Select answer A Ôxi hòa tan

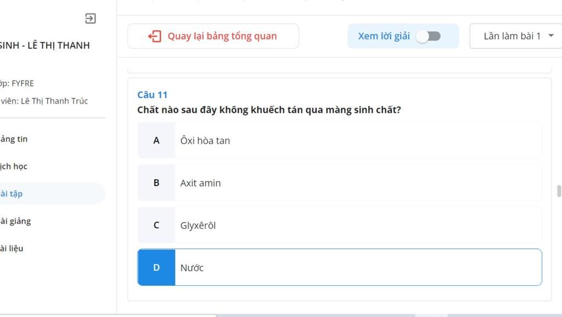pos(339,140)
